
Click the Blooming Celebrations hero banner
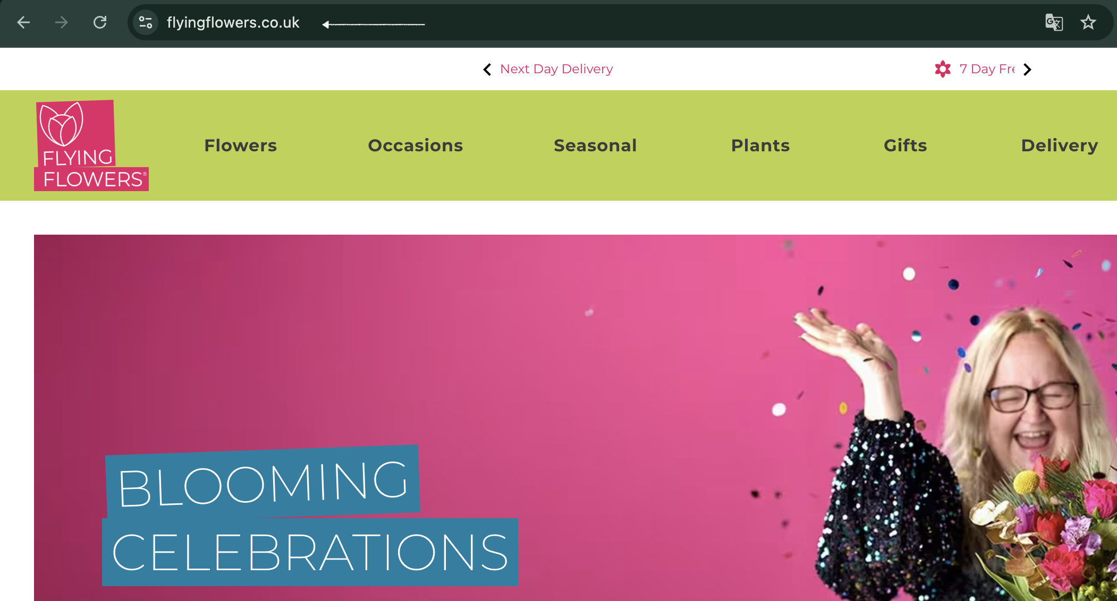point(576,418)
